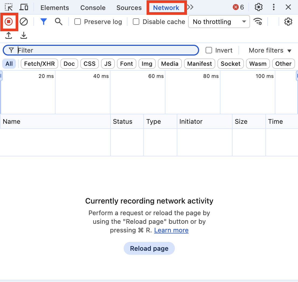298x282 pixels.
Task: Filter requests by JS
Action: point(108,64)
